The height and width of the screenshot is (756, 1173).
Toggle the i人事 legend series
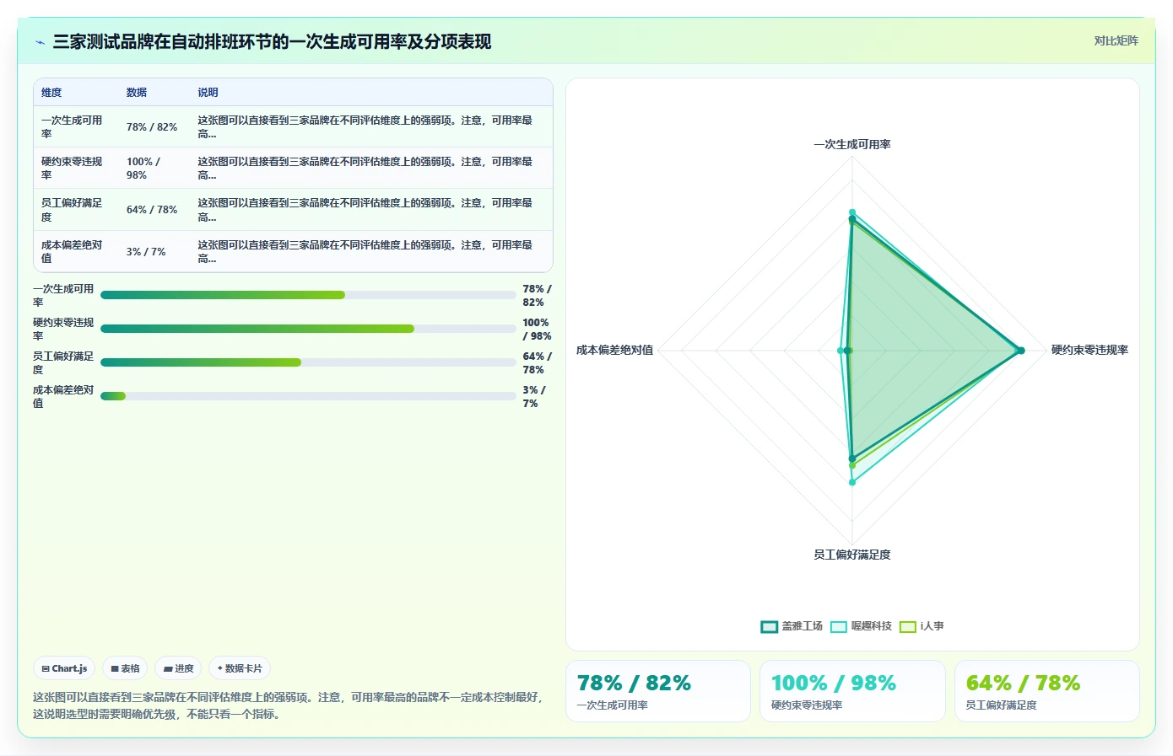(x=922, y=626)
